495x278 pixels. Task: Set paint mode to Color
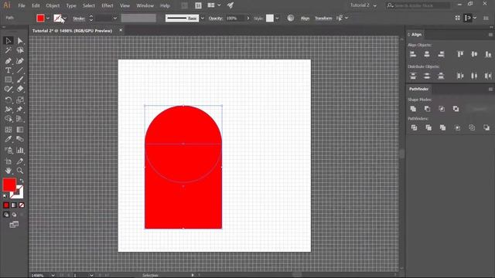[x=6, y=205]
